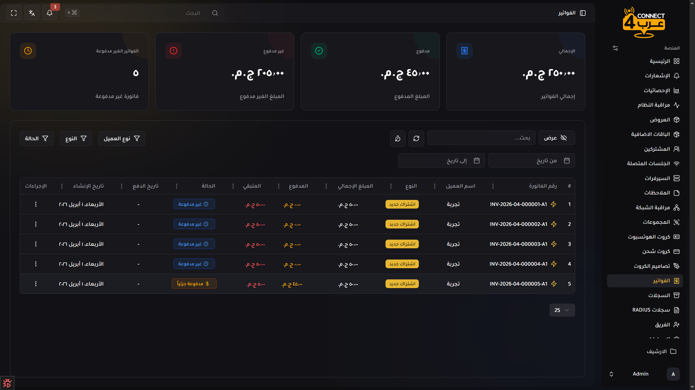Toggle the عرض column visibility button

click(557, 138)
